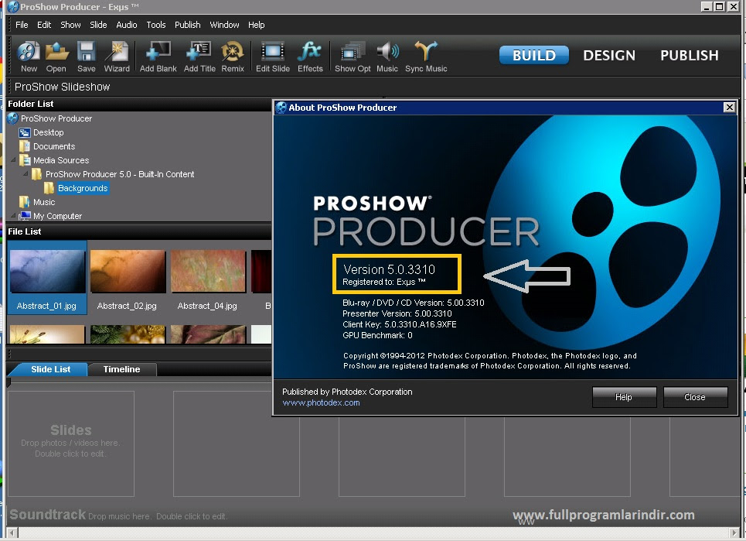Viewport: 746px width, 541px height.
Task: Collapse the Media Sources tree node
Action: click(13, 161)
